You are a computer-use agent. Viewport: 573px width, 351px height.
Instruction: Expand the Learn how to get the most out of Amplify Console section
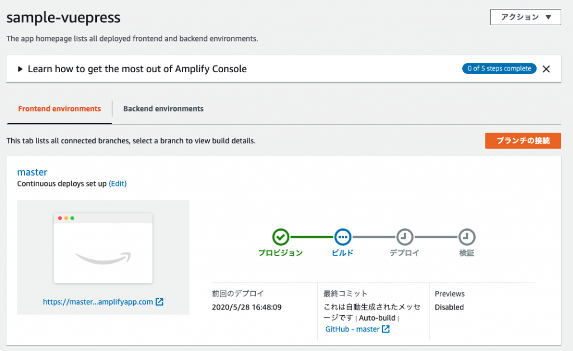tap(20, 69)
